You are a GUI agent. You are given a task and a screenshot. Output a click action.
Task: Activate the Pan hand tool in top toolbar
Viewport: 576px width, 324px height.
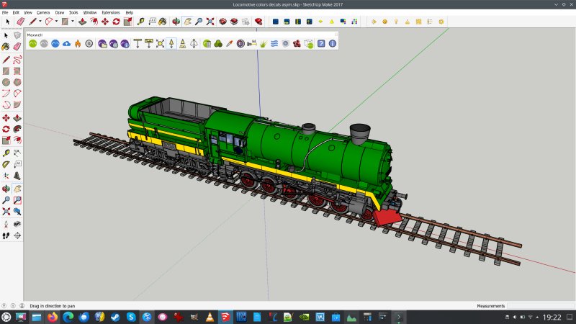point(187,22)
